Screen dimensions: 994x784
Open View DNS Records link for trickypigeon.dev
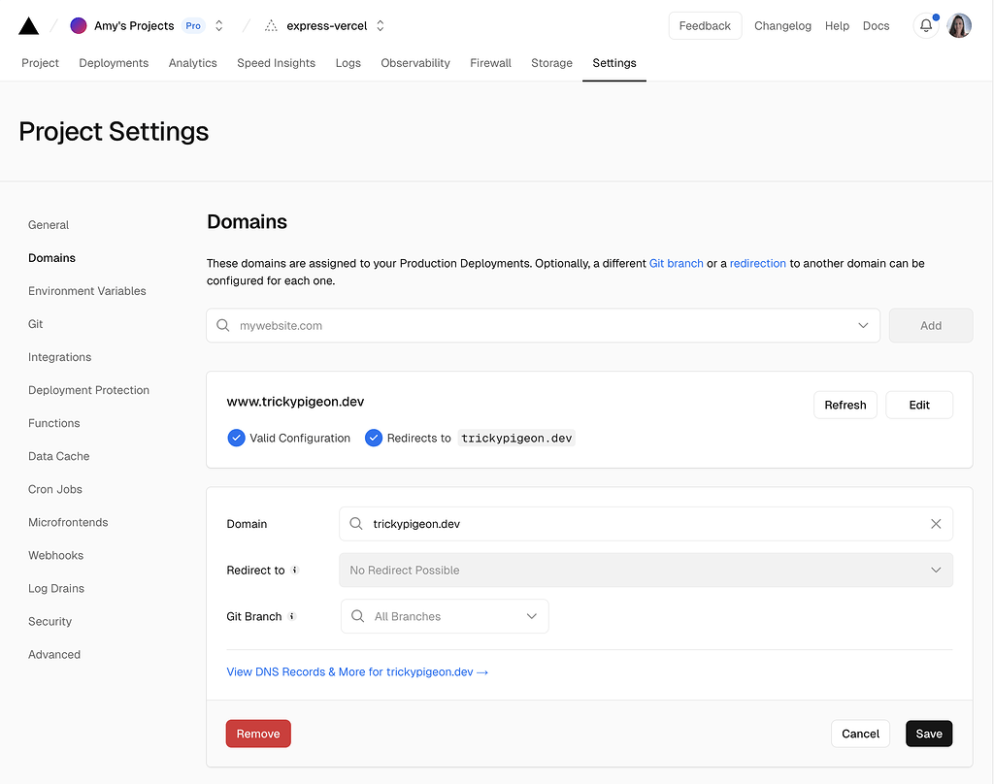click(357, 671)
